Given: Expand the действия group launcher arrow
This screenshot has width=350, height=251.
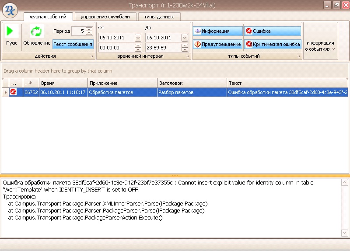Looking at the screenshot, I should point(92,56).
